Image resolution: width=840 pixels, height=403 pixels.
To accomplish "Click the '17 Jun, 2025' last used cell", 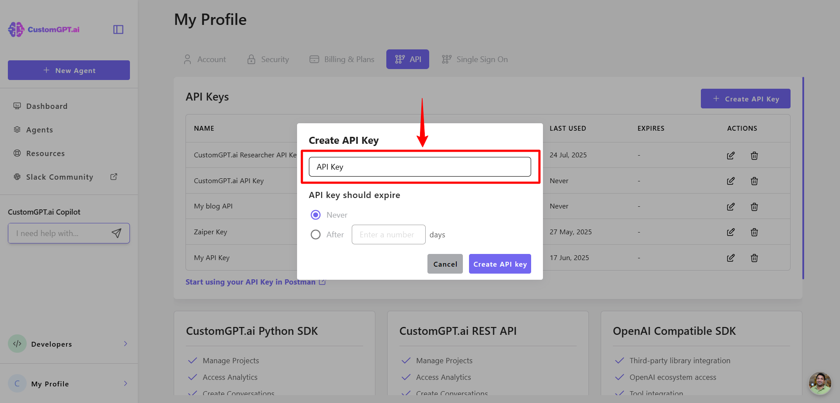I will point(569,258).
